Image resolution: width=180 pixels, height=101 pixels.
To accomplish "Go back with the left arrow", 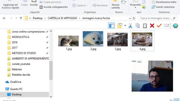I will tap(4, 18).
